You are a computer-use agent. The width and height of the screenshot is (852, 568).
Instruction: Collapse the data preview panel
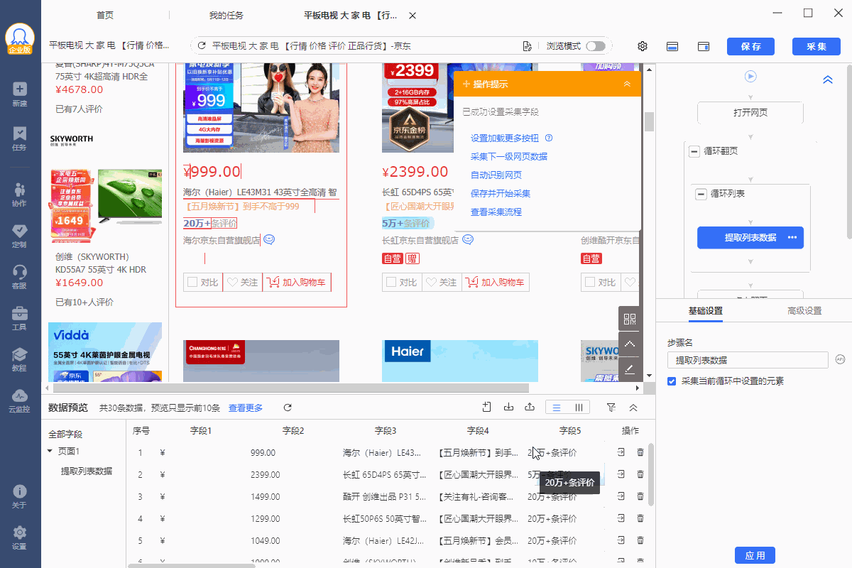(x=633, y=407)
